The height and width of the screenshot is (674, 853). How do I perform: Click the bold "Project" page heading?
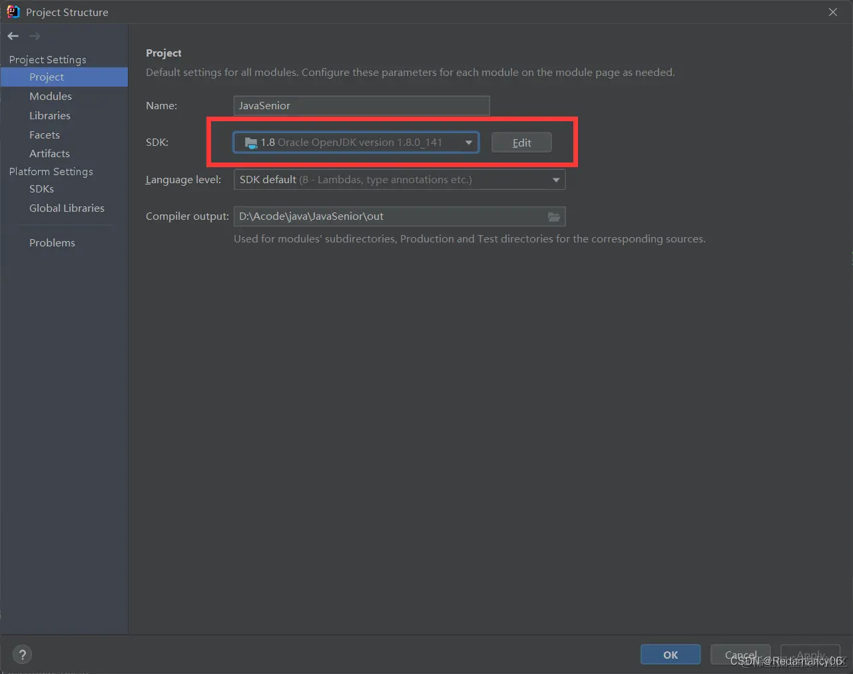coord(164,53)
